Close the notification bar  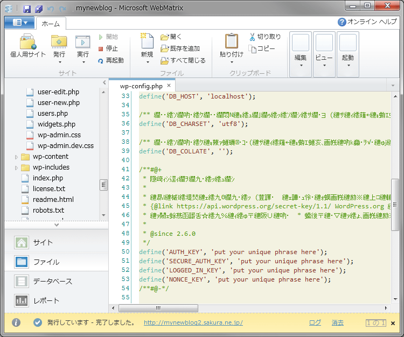click(x=393, y=324)
